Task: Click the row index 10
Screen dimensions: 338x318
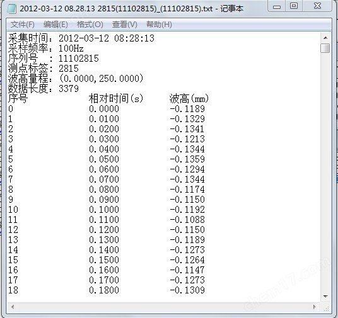Action: [x=13, y=210]
